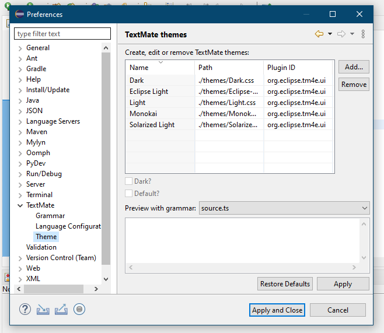Open the Help question mark icon
The width and height of the screenshot is (384, 333).
25,309
